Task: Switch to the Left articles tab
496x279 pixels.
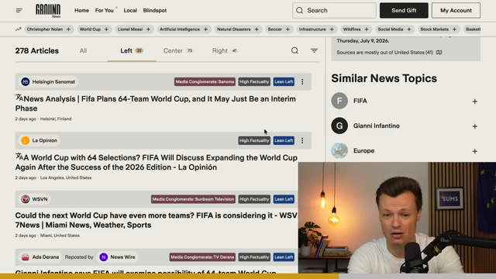Action: tap(132, 50)
